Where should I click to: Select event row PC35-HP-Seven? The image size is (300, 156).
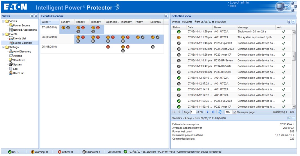231,60
